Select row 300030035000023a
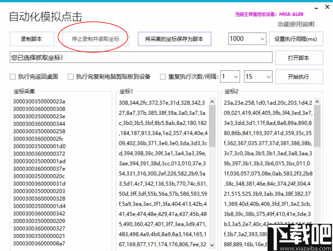This screenshot has height=251, width=333. click(39, 101)
